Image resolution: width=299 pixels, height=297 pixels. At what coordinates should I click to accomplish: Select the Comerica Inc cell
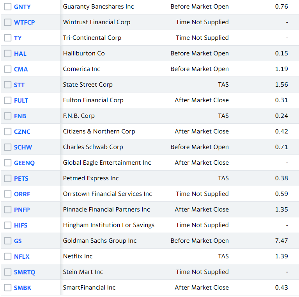[x=81, y=69]
